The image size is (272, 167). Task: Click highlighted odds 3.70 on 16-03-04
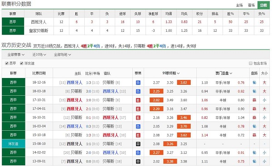coord(184,126)
